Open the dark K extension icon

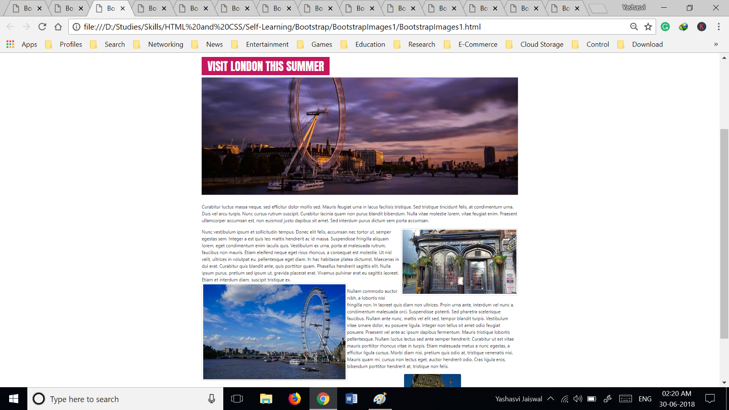click(x=702, y=27)
